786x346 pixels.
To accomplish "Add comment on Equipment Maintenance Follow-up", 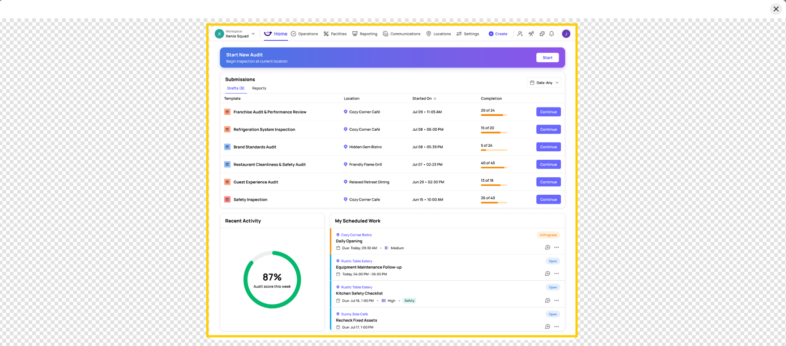I will tap(547, 273).
